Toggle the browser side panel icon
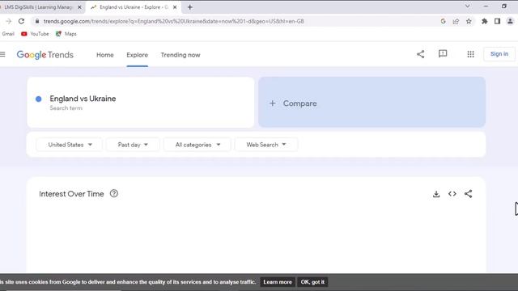 (x=497, y=21)
